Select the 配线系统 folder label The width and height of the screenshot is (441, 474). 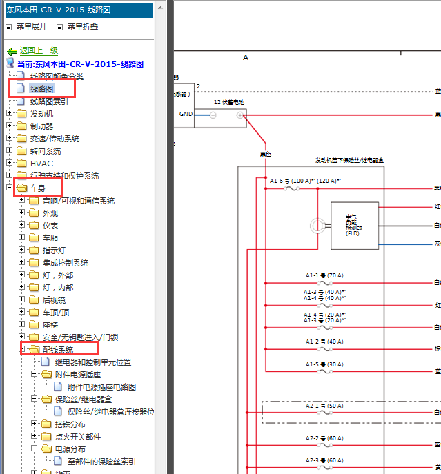click(x=58, y=349)
